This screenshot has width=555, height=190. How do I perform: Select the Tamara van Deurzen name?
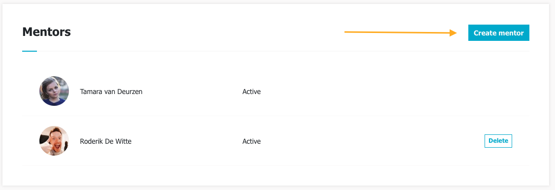click(x=111, y=92)
